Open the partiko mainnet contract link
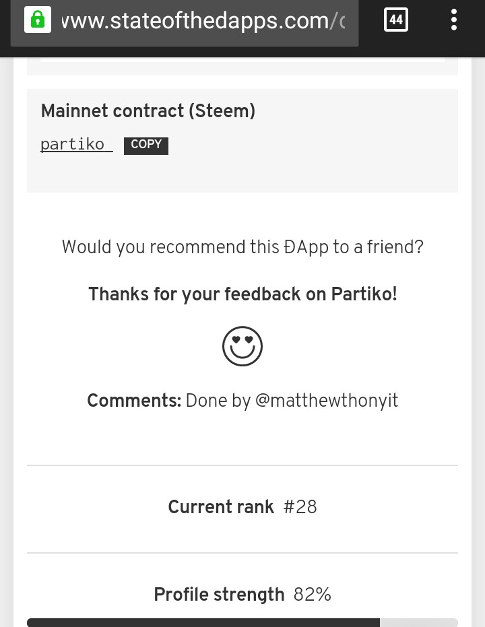This screenshot has height=627, width=485. pyautogui.click(x=76, y=144)
